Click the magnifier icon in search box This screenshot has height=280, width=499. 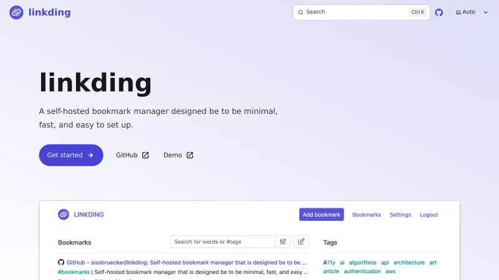(300, 12)
